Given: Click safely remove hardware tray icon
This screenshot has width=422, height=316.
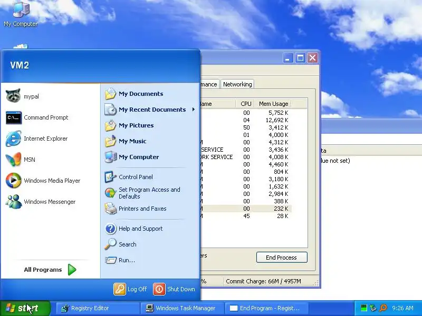Looking at the screenshot, I should click(x=373, y=308).
